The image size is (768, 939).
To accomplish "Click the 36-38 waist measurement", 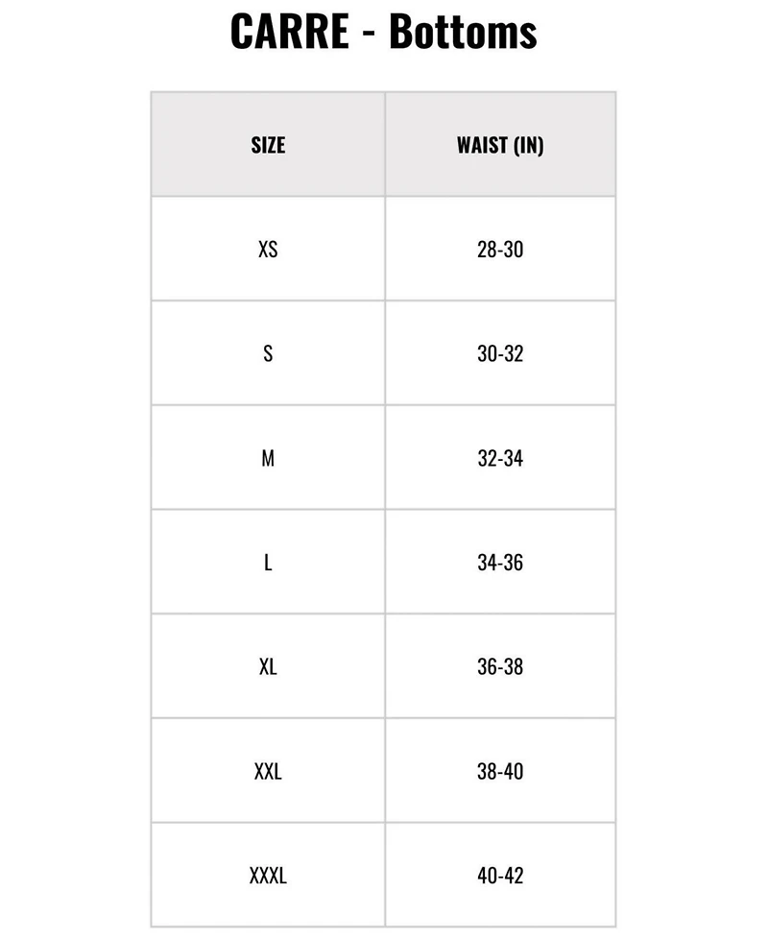I will point(500,666).
